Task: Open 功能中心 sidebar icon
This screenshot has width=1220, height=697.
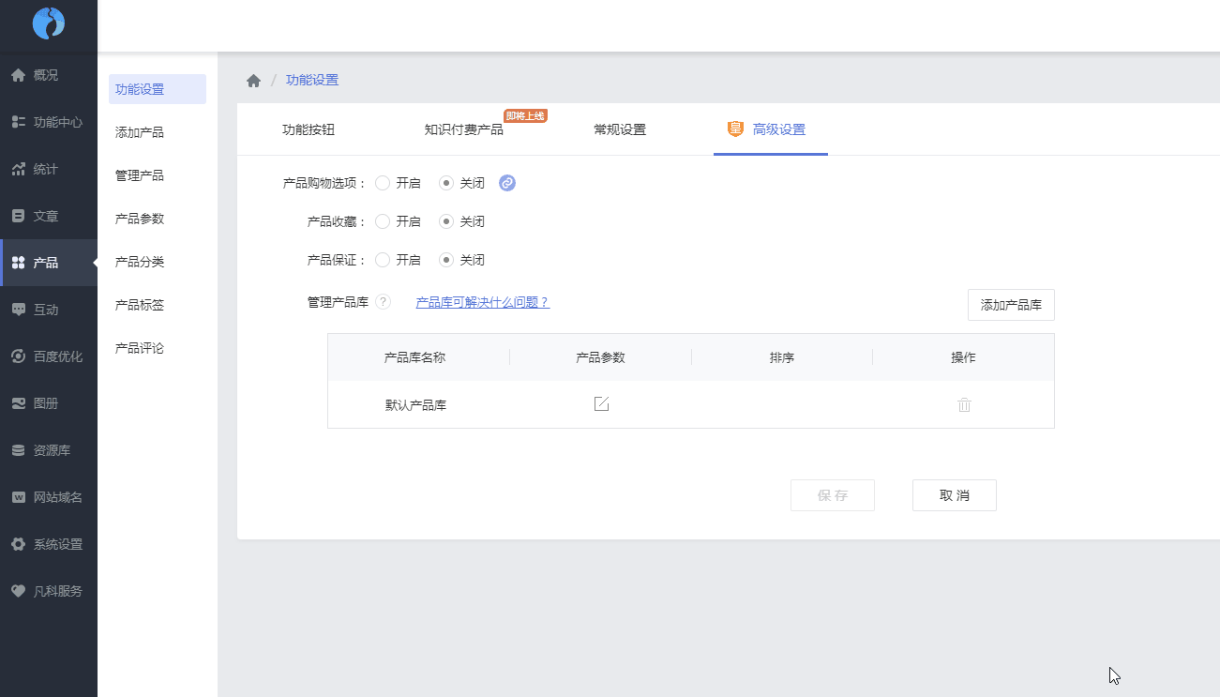Action: point(18,122)
